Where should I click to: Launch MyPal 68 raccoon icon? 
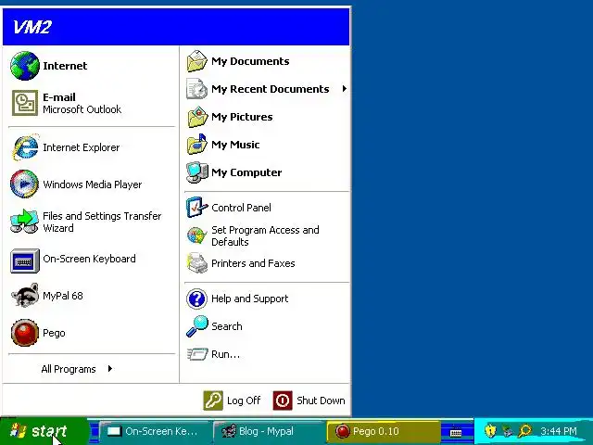point(25,296)
